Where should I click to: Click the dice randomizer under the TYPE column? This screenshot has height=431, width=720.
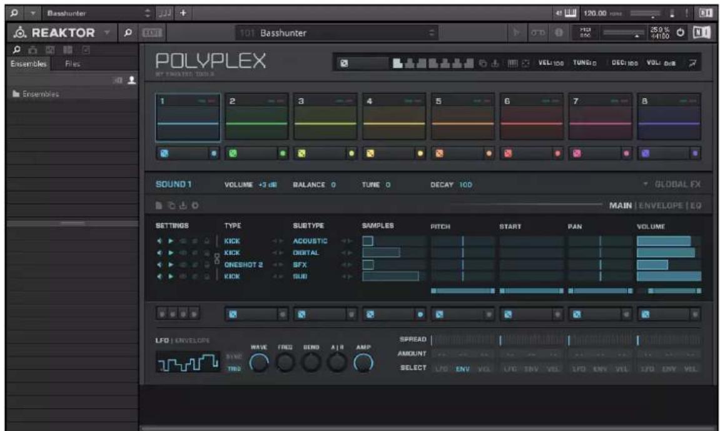(233, 315)
